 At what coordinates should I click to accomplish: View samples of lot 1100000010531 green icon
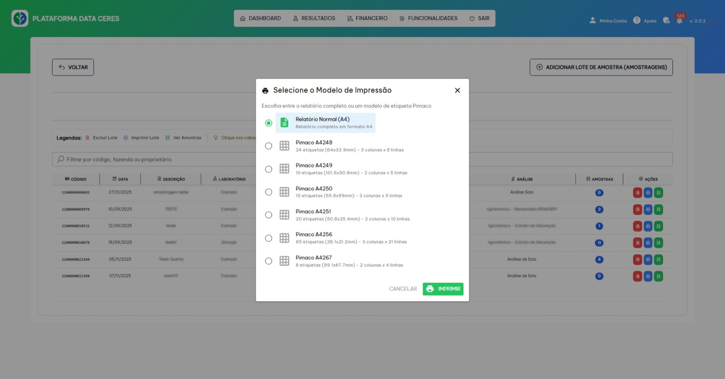click(658, 226)
